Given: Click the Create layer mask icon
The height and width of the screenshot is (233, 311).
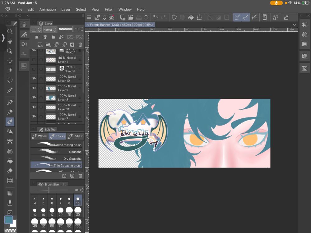Looking at the screenshot, I should point(72,44).
